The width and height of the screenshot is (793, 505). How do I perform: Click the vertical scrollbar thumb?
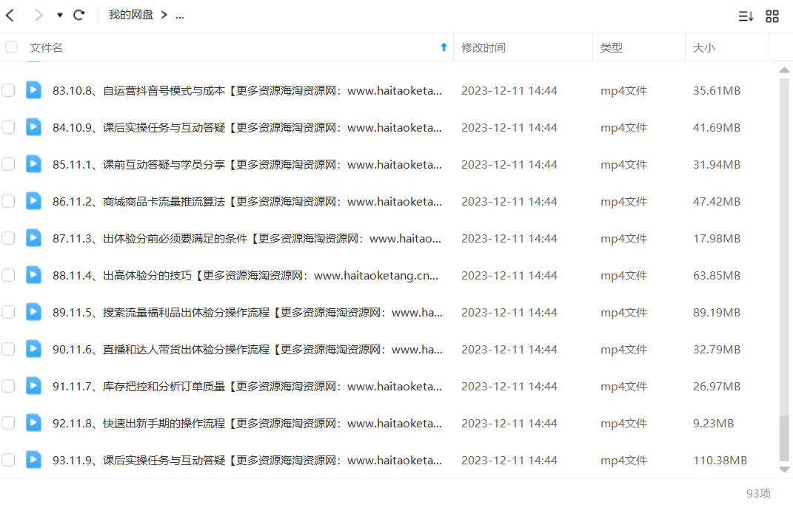point(784,438)
